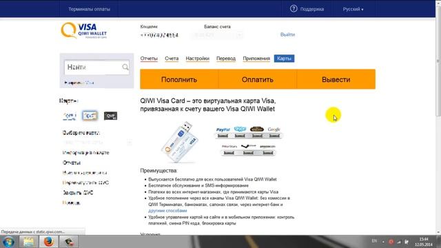Open the Настройки tab

pos(198,59)
